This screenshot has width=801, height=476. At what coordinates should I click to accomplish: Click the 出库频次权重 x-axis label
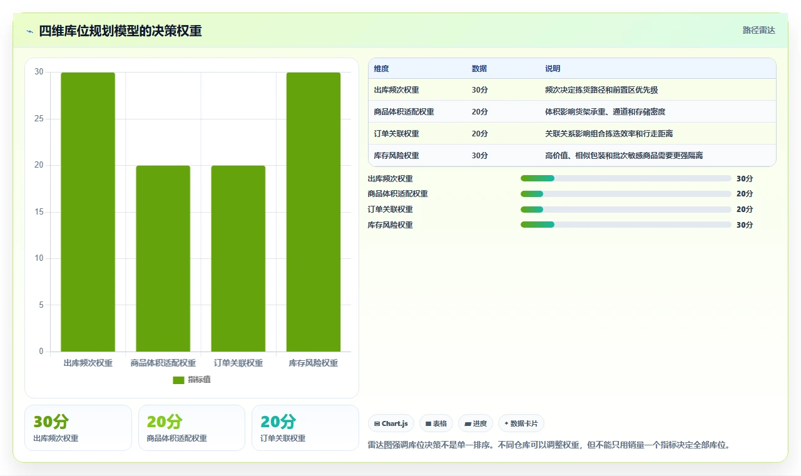click(x=88, y=363)
